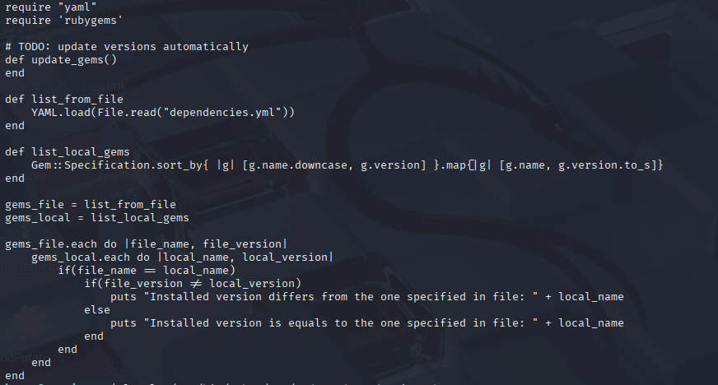Click gems_file = list_from_file assignment

[x=91, y=204]
